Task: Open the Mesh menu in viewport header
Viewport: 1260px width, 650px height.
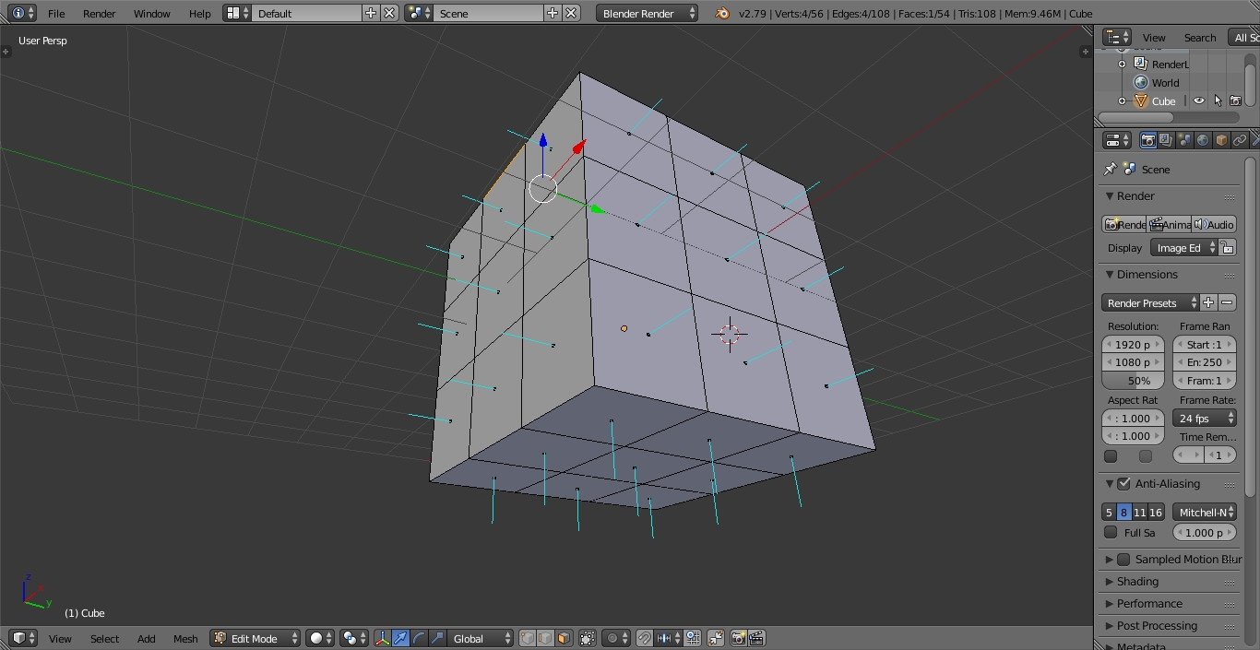Action: tap(185, 638)
